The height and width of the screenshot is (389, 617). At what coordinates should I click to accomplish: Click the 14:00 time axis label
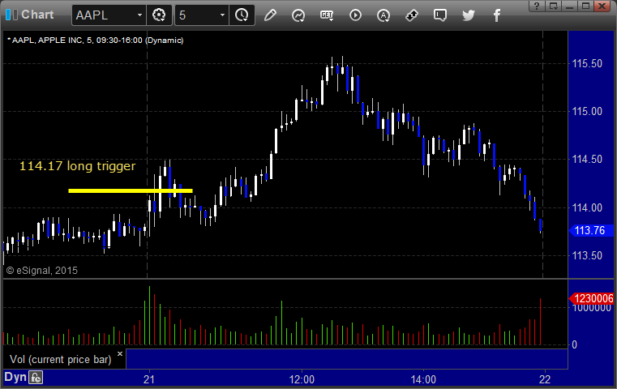point(423,380)
